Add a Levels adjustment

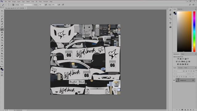pyautogui.click(x=181, y=59)
